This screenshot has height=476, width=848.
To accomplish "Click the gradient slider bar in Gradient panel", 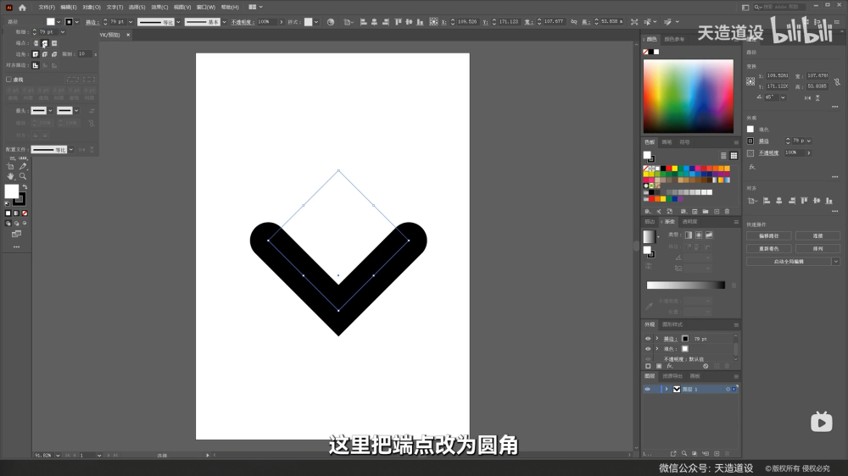I will (x=686, y=285).
